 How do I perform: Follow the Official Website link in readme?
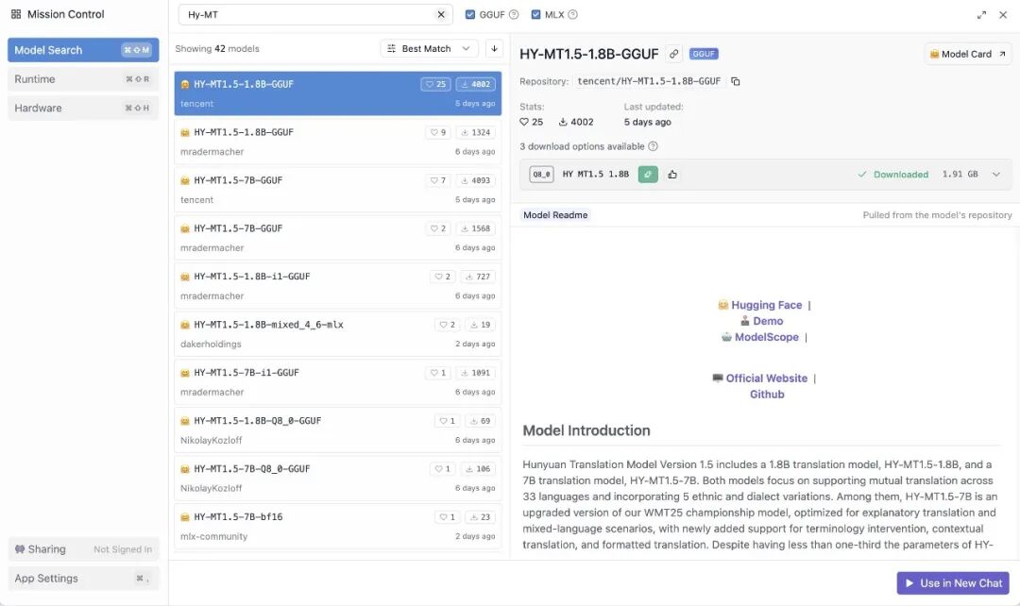pos(766,379)
